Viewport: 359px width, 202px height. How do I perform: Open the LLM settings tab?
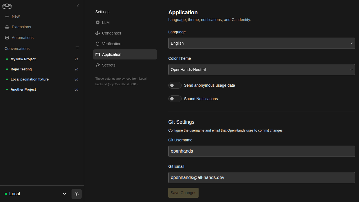pyautogui.click(x=125, y=22)
